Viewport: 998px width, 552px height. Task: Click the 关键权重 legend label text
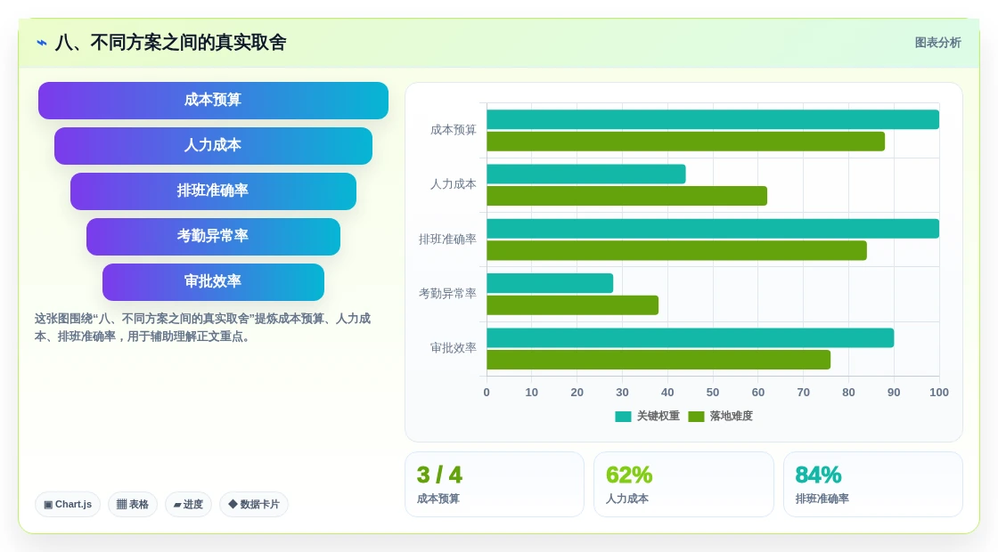pyautogui.click(x=659, y=416)
